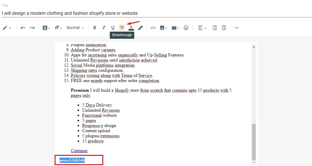Insert or edit a link

(153, 28)
